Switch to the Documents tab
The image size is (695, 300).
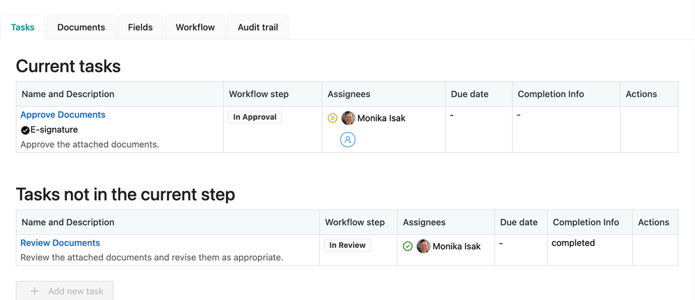(x=81, y=27)
